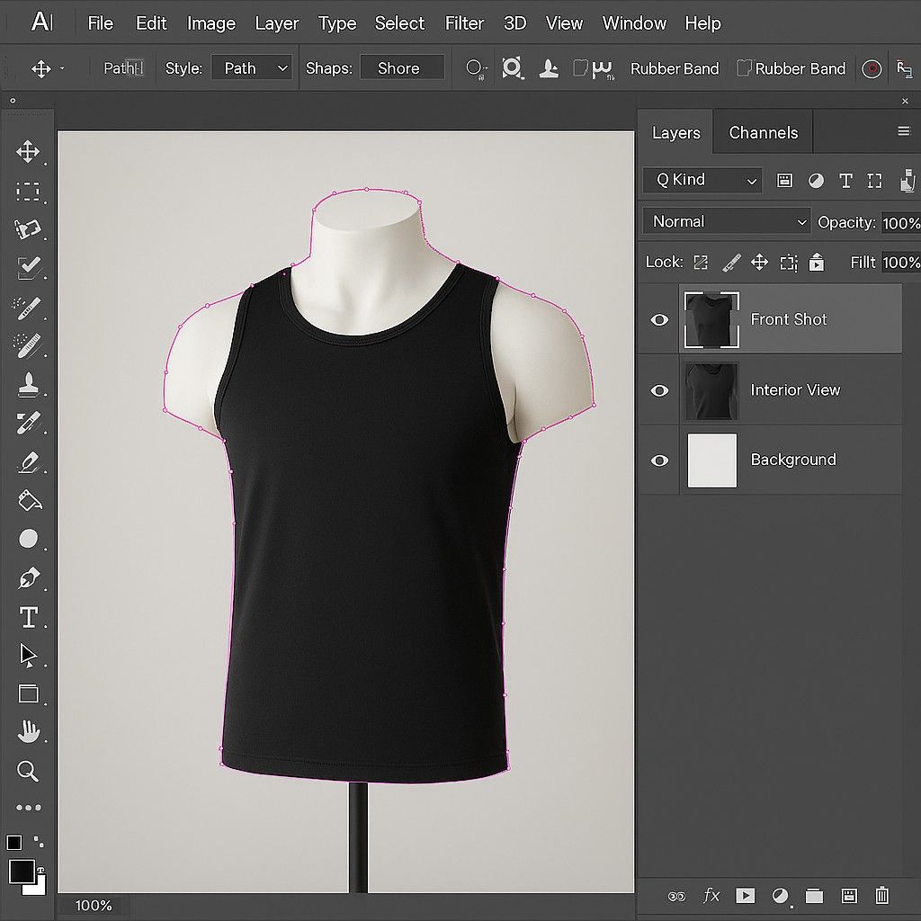Image resolution: width=921 pixels, height=921 pixels.
Task: Toggle visibility of the Background layer
Action: tap(659, 460)
